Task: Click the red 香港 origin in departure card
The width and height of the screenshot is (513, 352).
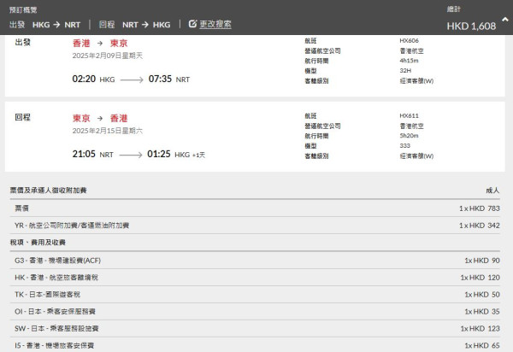Action: coord(81,43)
